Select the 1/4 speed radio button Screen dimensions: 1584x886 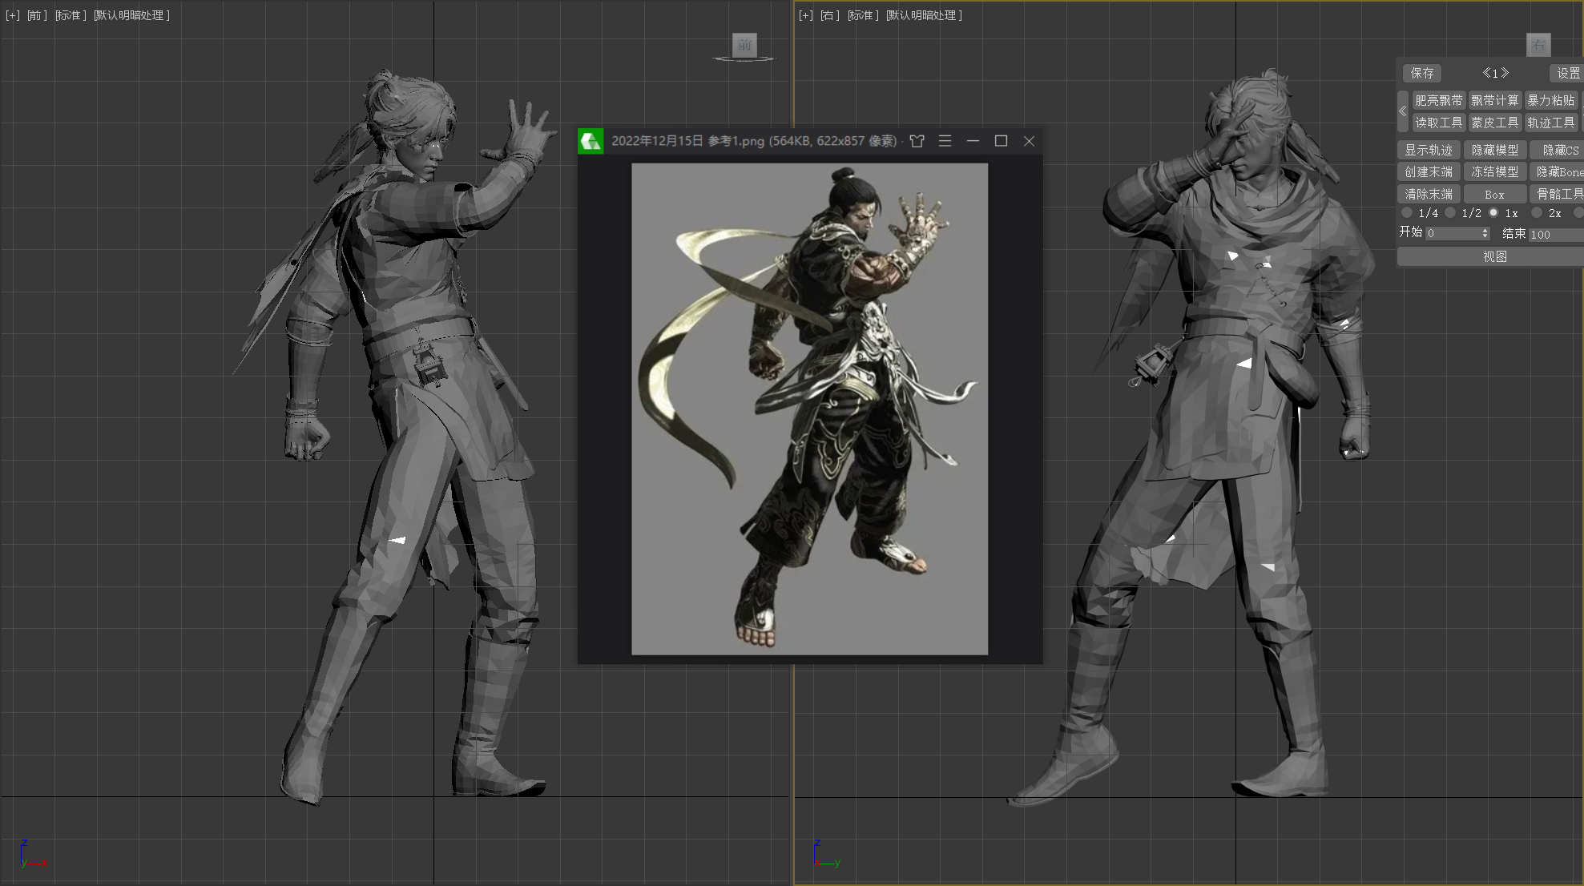tap(1407, 213)
